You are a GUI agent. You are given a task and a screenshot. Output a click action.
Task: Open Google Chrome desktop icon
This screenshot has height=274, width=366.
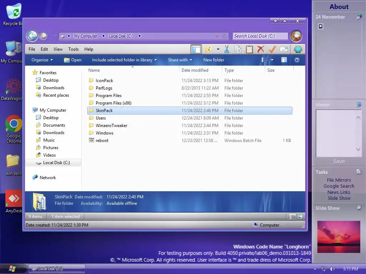(x=14, y=129)
